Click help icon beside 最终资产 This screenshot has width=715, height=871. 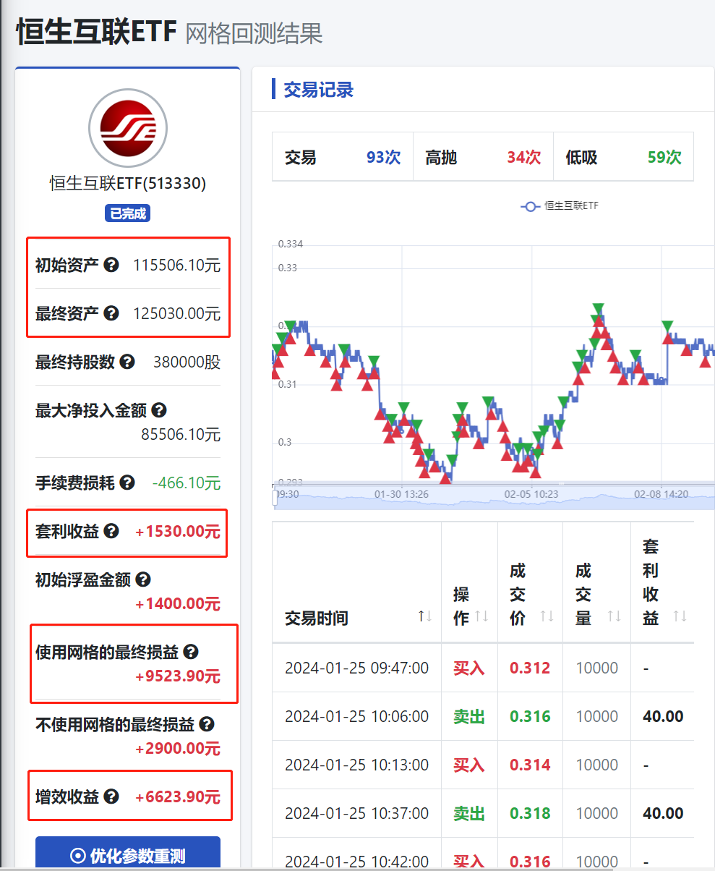point(111,313)
